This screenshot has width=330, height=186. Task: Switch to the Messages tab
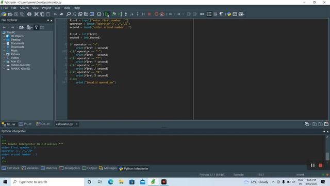pos(108,168)
